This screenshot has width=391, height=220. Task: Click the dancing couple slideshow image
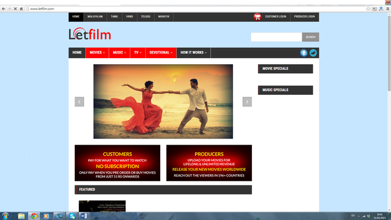[163, 102]
